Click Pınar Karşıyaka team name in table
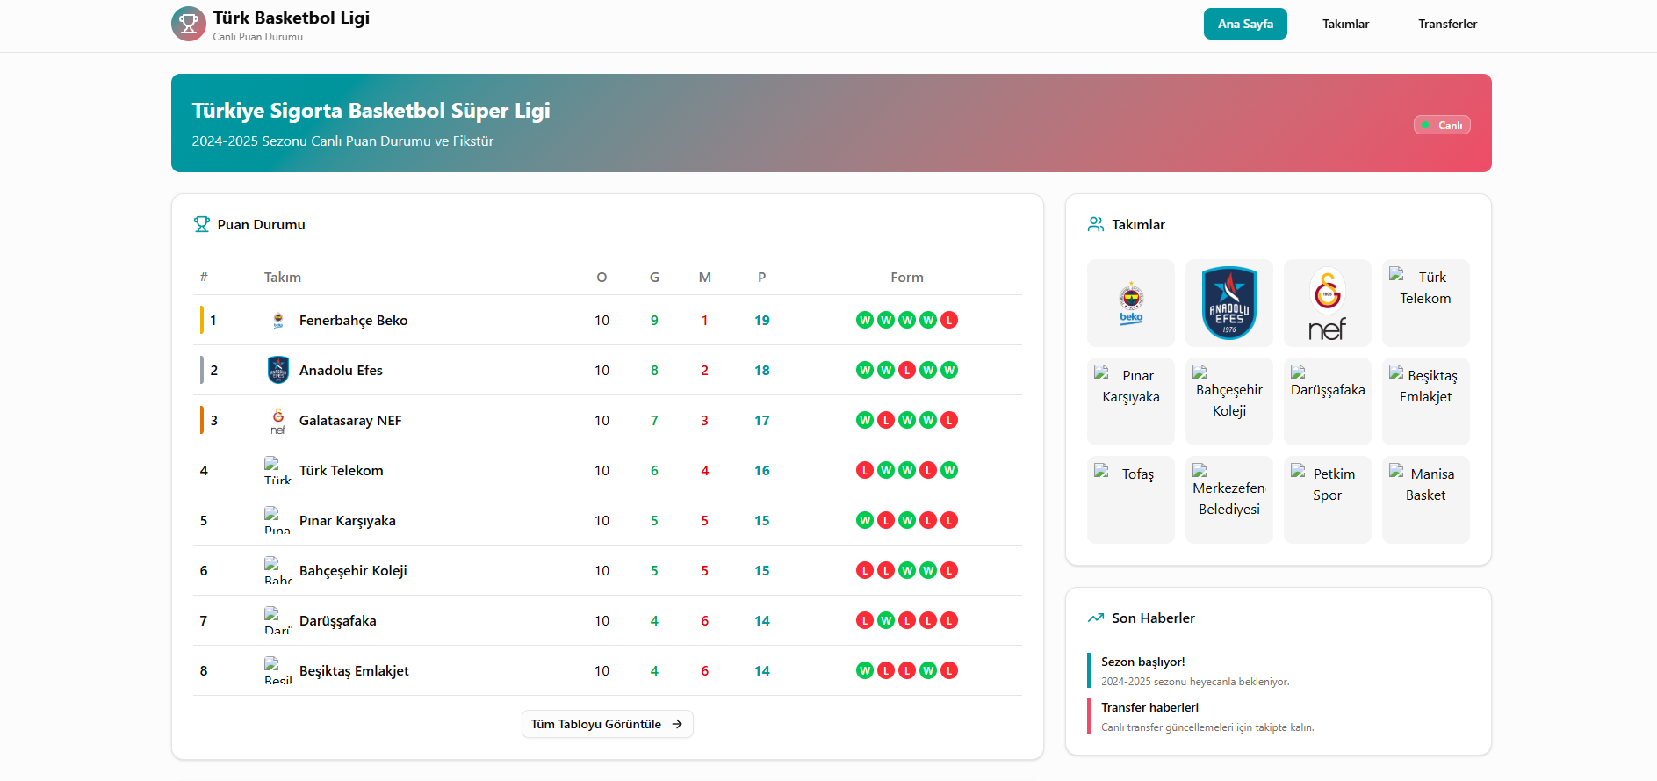The image size is (1657, 781). (347, 520)
